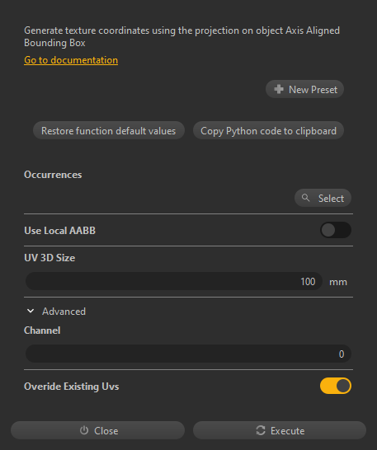Collapse the Advanced section chevron
The width and height of the screenshot is (377, 450).
(31, 311)
